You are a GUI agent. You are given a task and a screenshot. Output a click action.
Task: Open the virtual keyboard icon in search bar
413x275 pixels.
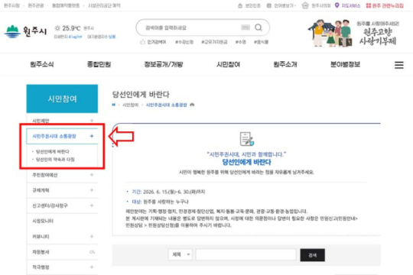(246, 27)
